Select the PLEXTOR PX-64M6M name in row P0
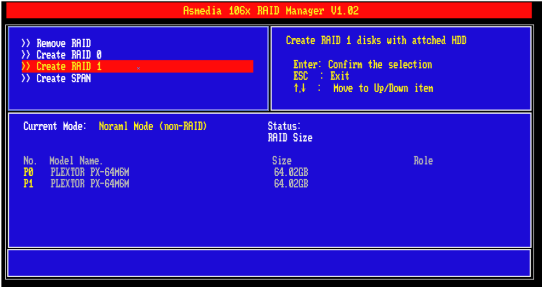This screenshot has width=542, height=287. point(90,173)
